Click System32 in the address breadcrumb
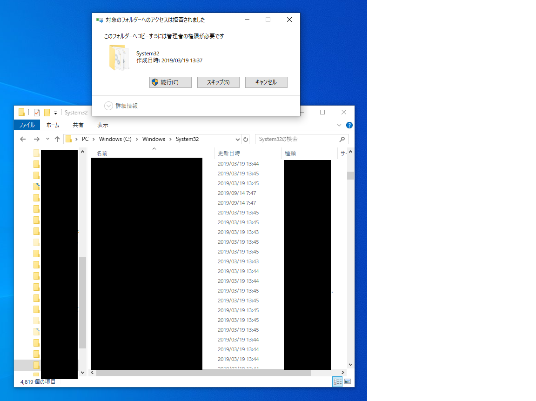Screen dimensions: 536x401 click(x=188, y=139)
